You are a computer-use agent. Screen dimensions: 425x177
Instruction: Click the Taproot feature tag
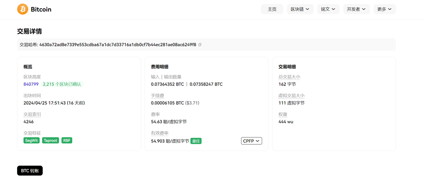(x=50, y=140)
